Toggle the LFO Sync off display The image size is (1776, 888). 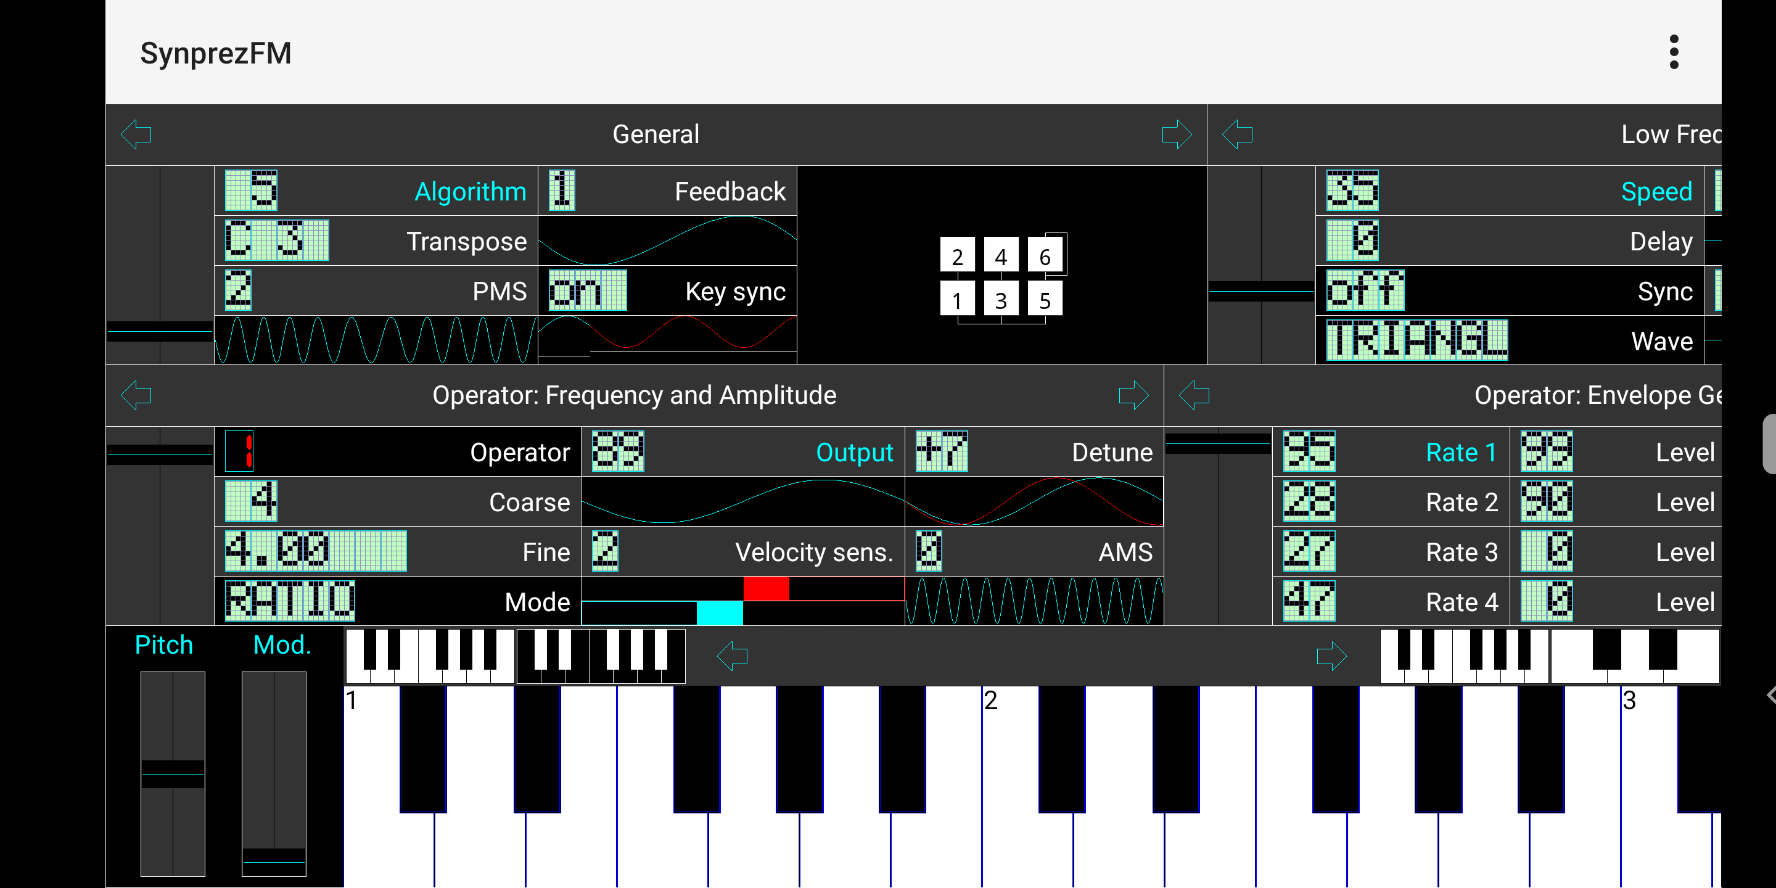tap(1365, 291)
